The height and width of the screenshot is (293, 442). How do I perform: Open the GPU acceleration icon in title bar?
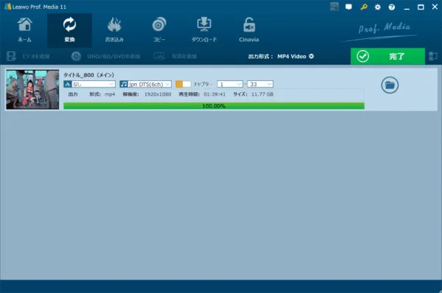(x=334, y=7)
